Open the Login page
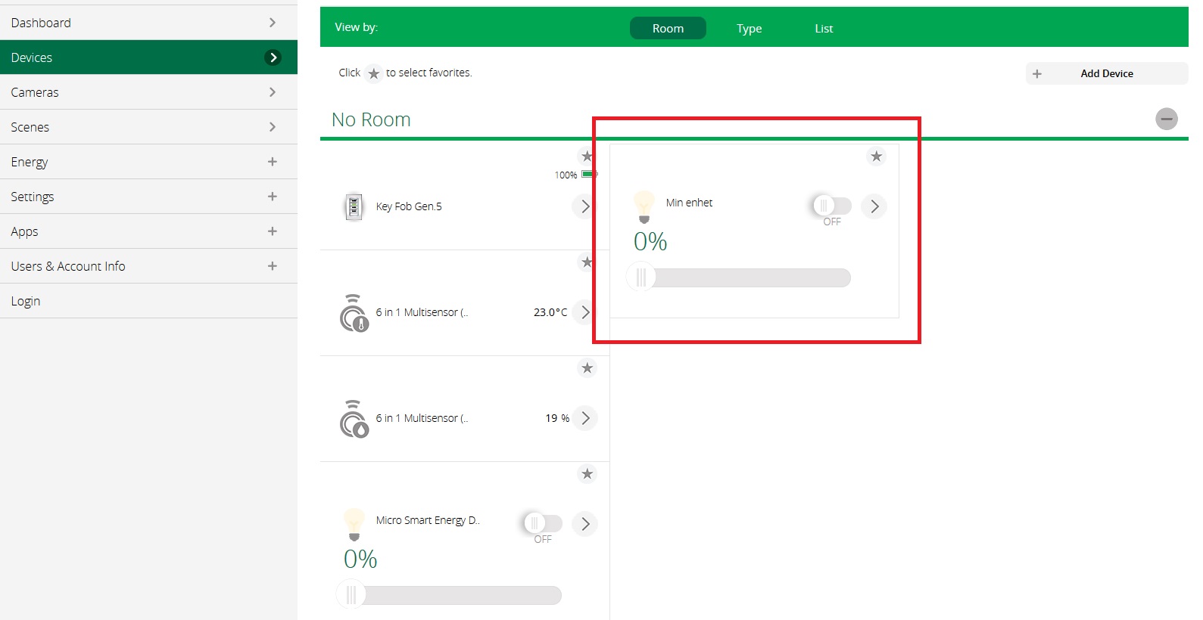The height and width of the screenshot is (620, 1203). 148,301
